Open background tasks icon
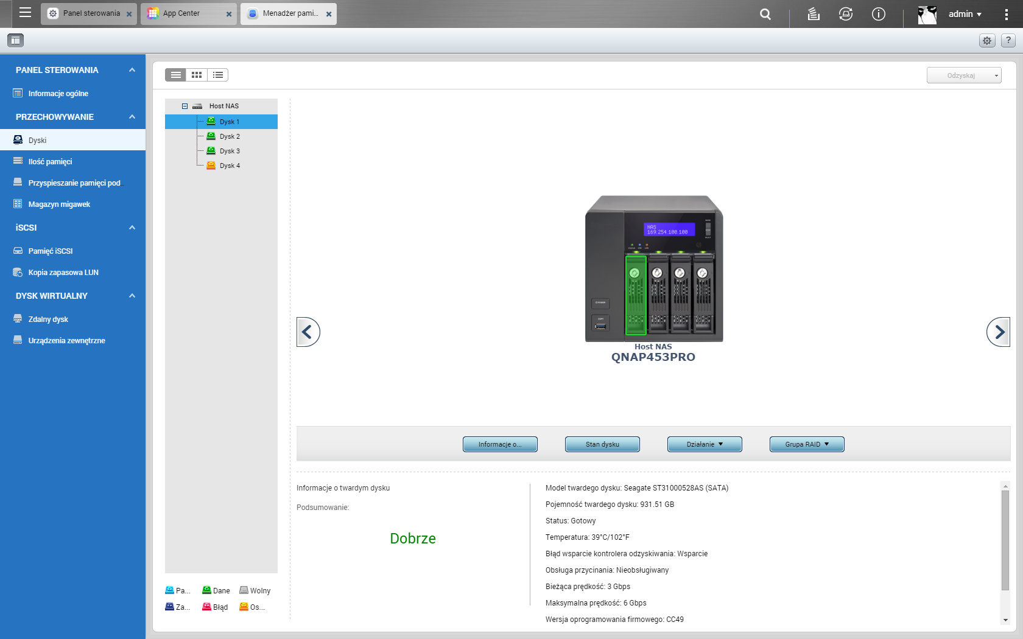This screenshot has width=1023, height=639. pos(814,14)
